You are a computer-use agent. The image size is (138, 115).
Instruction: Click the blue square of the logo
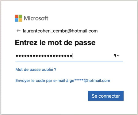click(17, 20)
